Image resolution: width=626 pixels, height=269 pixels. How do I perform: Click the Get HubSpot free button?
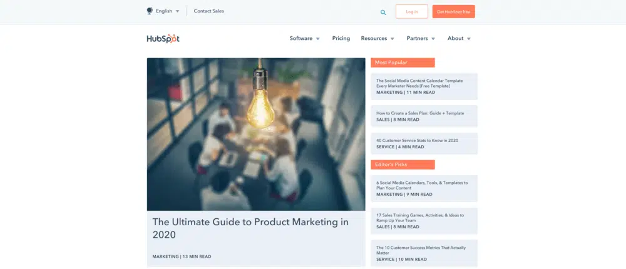(x=453, y=12)
